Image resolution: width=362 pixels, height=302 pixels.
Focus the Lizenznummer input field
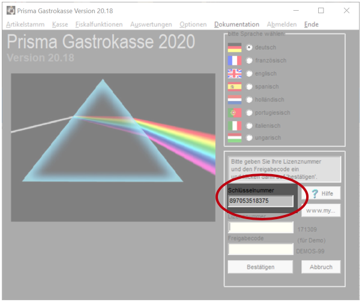261,228
